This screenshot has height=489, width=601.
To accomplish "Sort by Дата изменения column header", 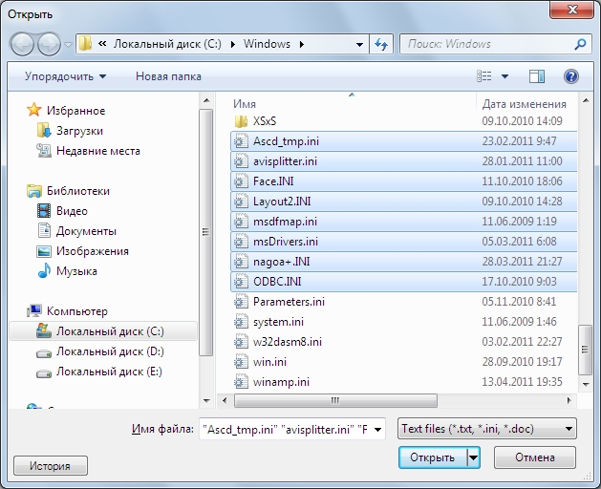I will coord(524,104).
